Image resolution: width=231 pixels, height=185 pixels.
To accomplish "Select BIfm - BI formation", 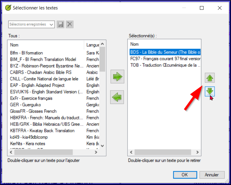I will (x=26, y=53).
